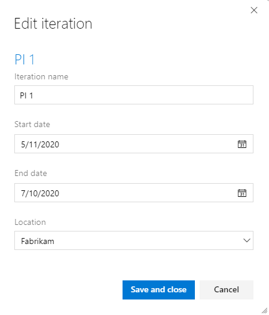Open the End date calendar picker
Viewport: 269px width, 315px height.
(242, 193)
